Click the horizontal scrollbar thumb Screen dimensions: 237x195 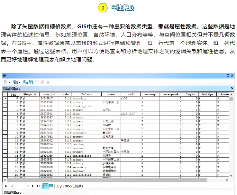(x=107, y=180)
